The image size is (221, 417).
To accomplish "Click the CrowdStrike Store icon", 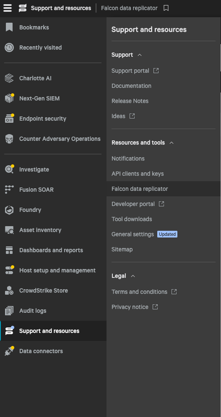I will tap(9, 290).
